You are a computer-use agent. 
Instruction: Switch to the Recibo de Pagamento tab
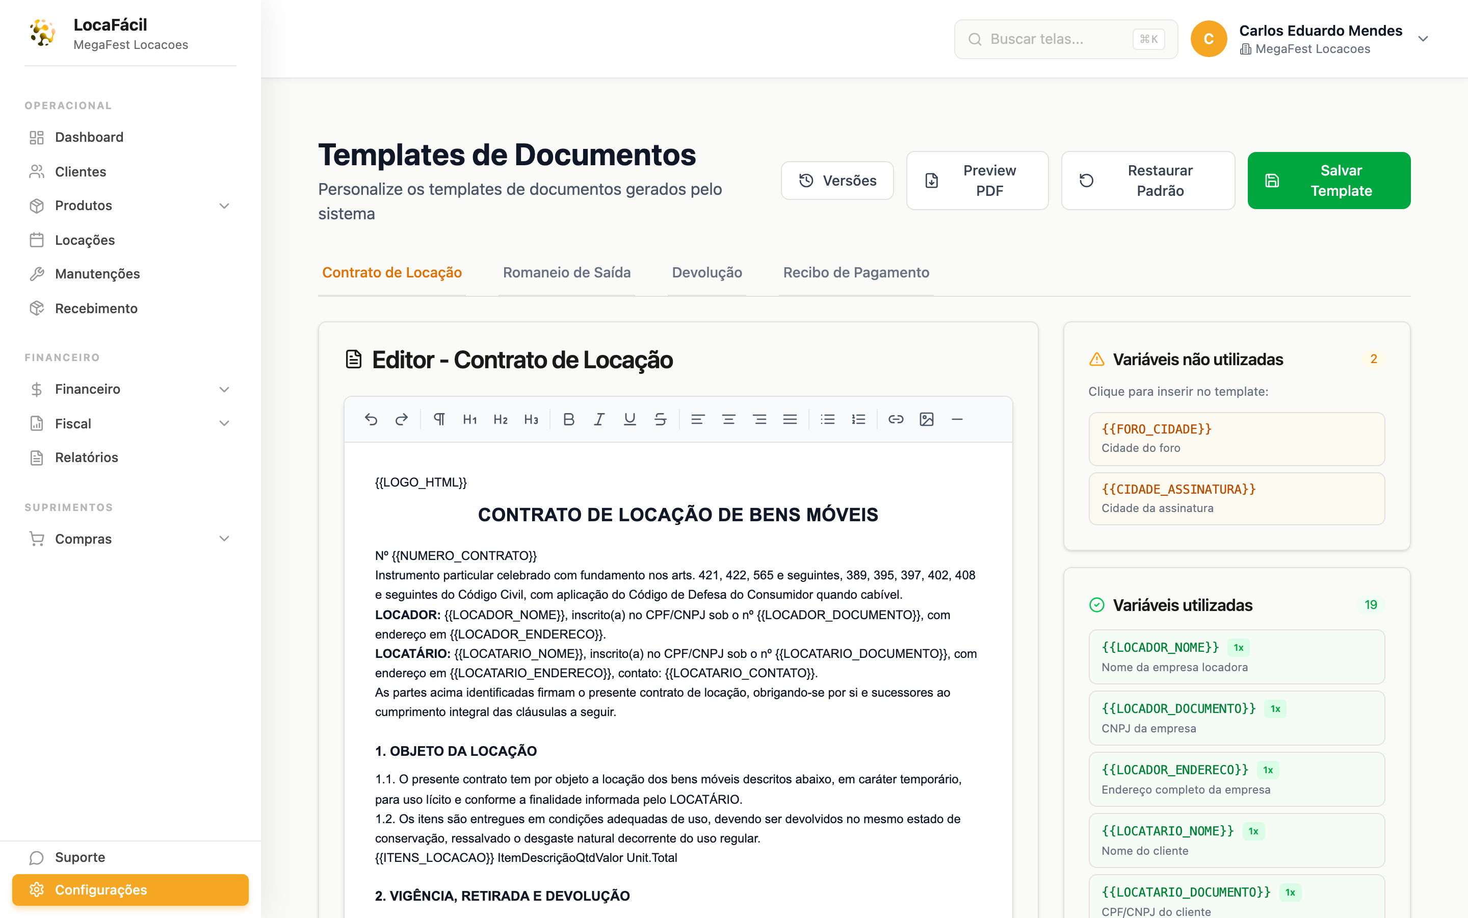coord(856,273)
